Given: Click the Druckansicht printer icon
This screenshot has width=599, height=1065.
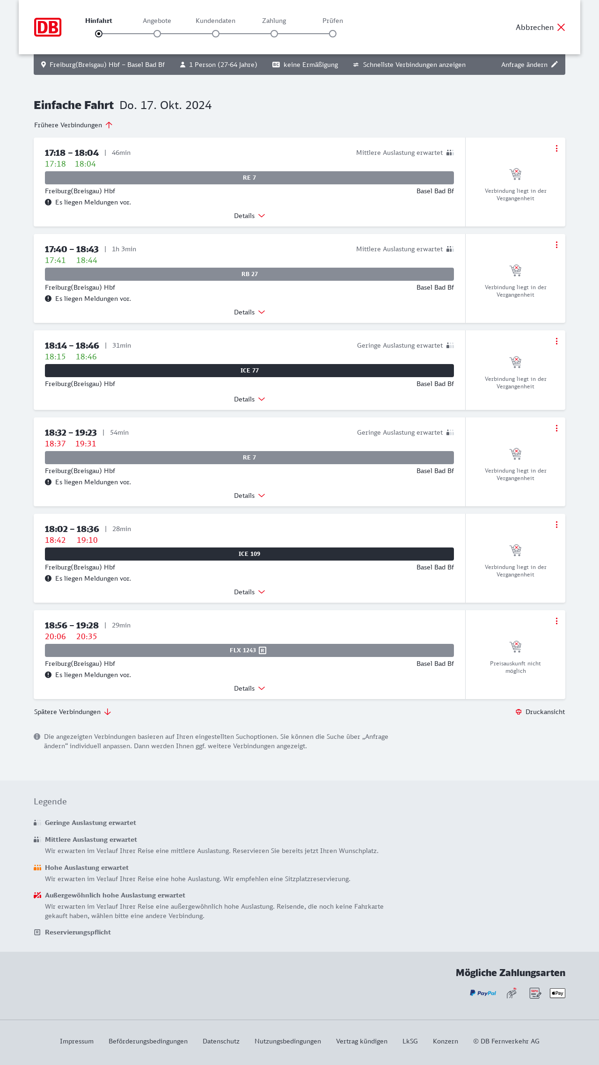Looking at the screenshot, I should (519, 712).
